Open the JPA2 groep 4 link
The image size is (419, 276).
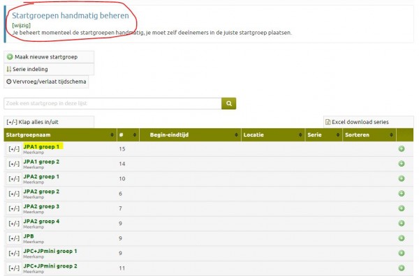pos(41,222)
